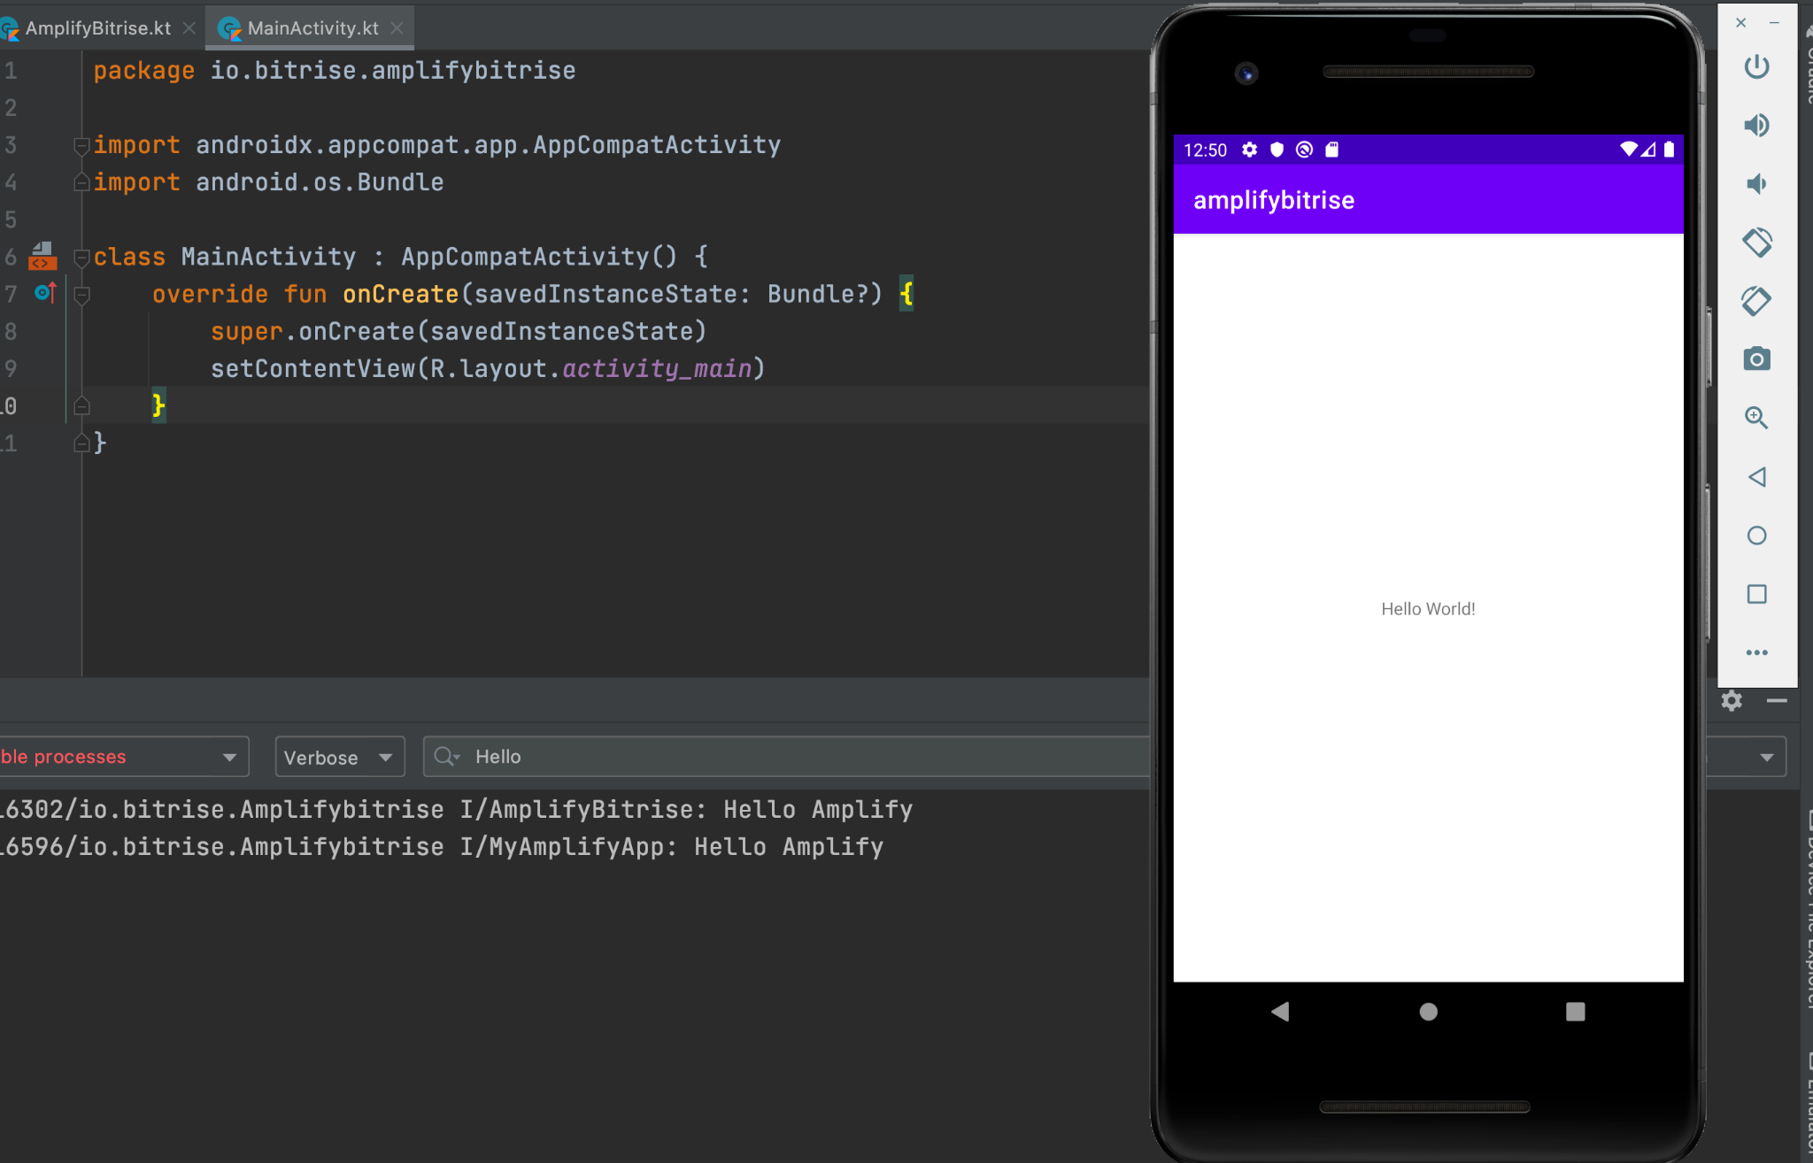
Task: Click the Bundle? parameter type on line 7
Action: [818, 294]
